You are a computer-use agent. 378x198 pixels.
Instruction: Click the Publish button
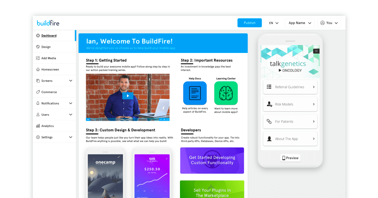pos(249,23)
